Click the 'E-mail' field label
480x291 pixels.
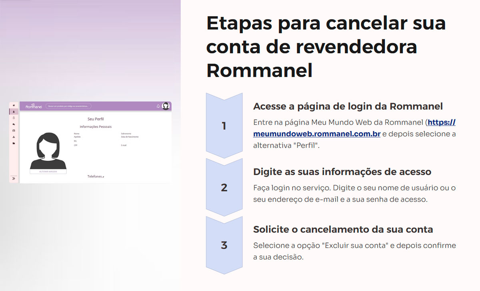click(x=124, y=145)
